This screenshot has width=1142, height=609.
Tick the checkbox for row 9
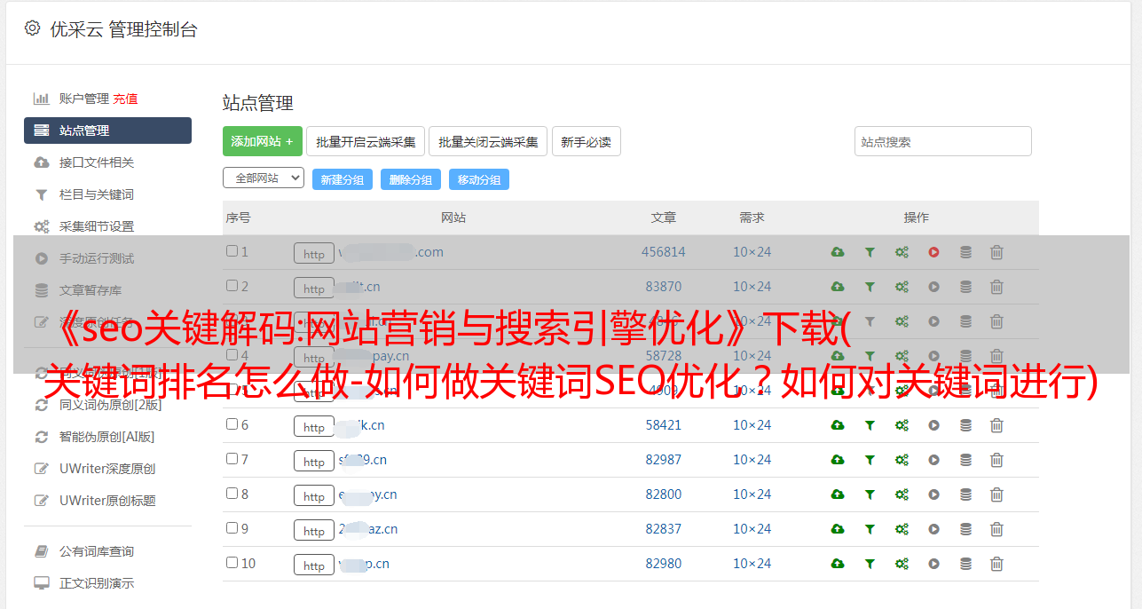pyautogui.click(x=232, y=528)
